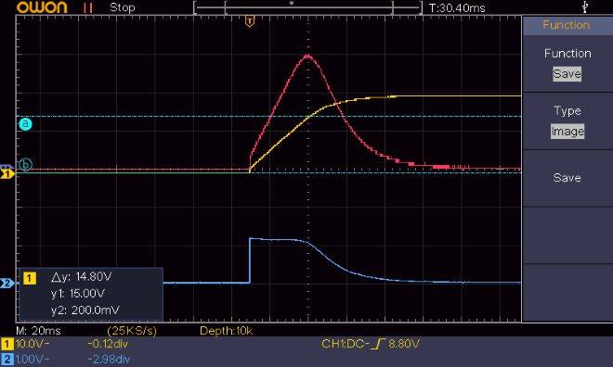Click the Save softkey button

pyautogui.click(x=567, y=178)
